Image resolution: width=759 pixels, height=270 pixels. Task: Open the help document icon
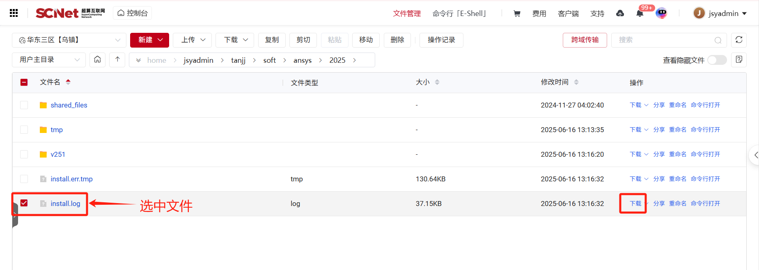(x=738, y=59)
